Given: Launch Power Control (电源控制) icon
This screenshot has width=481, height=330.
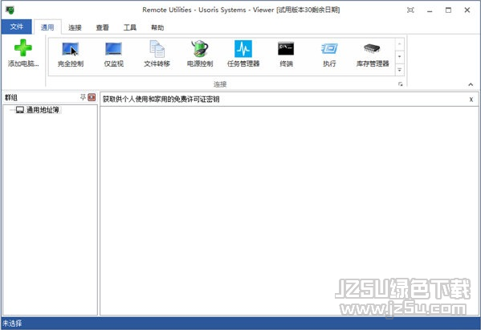Looking at the screenshot, I should click(200, 49).
